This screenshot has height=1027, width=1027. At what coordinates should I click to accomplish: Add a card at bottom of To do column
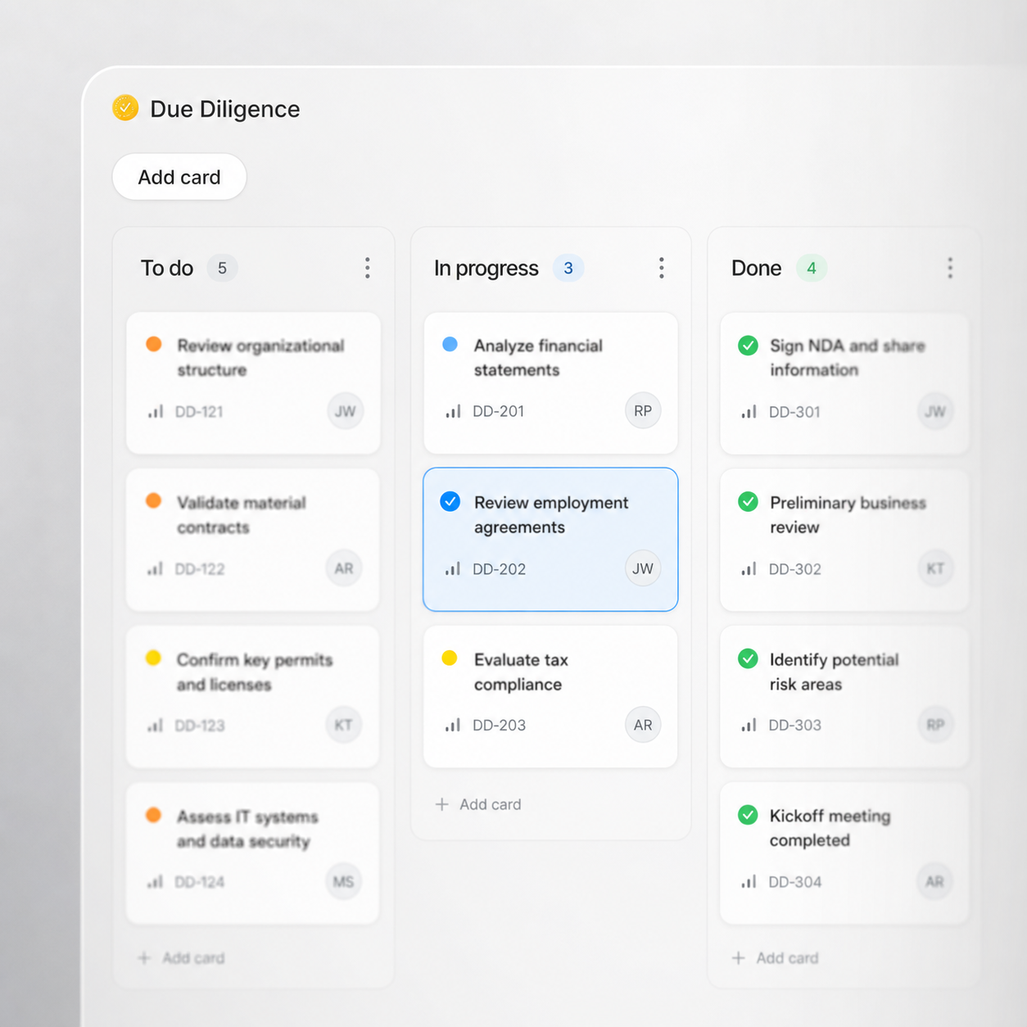pos(181,957)
